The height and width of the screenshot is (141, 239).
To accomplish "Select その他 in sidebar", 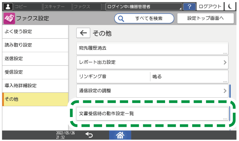I will (35, 99).
